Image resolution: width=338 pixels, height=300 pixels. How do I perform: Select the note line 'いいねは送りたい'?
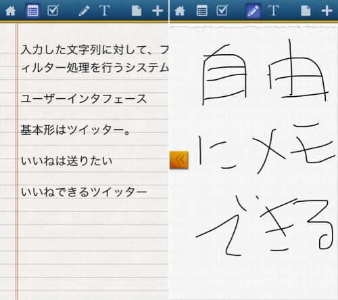click(66, 161)
